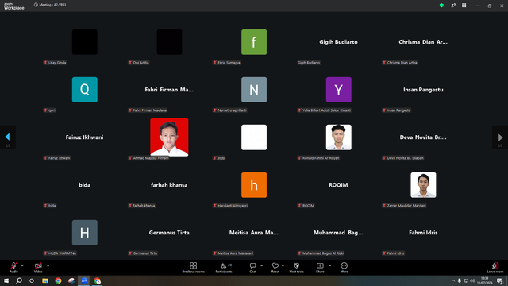The image size is (508, 286).
Task: Start video with the Video camera icon
Action: pyautogui.click(x=38, y=266)
